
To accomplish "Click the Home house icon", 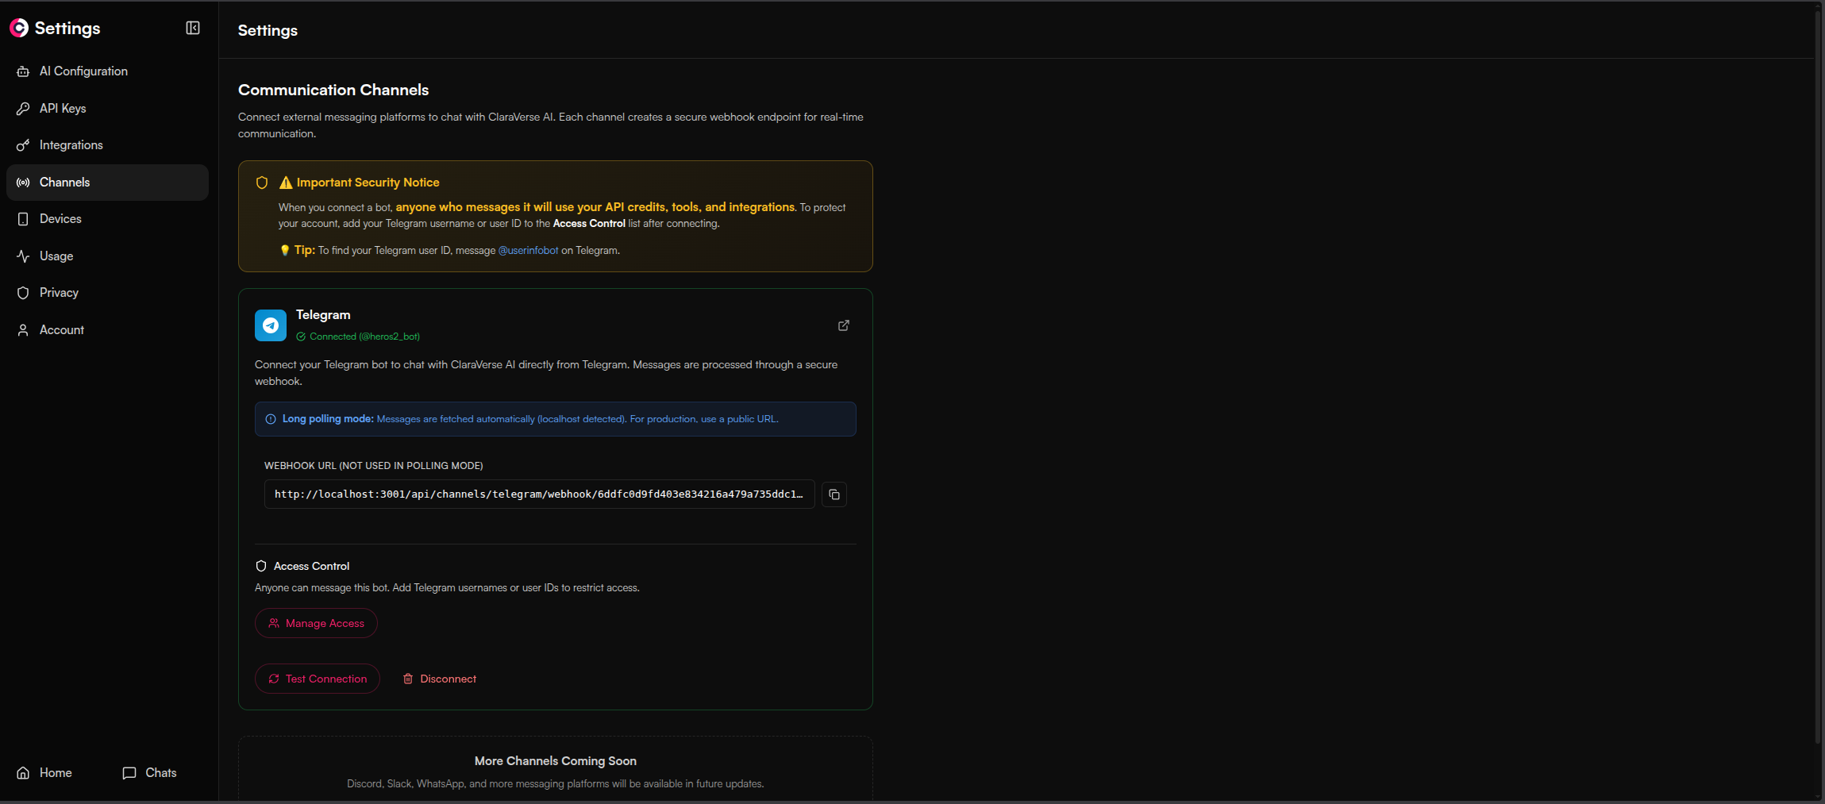I will coord(23,773).
